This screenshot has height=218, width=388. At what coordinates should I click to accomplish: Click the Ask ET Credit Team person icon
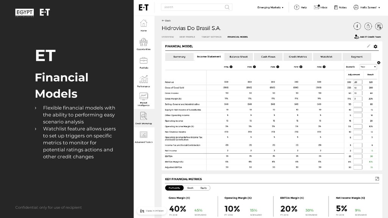coord(356,37)
